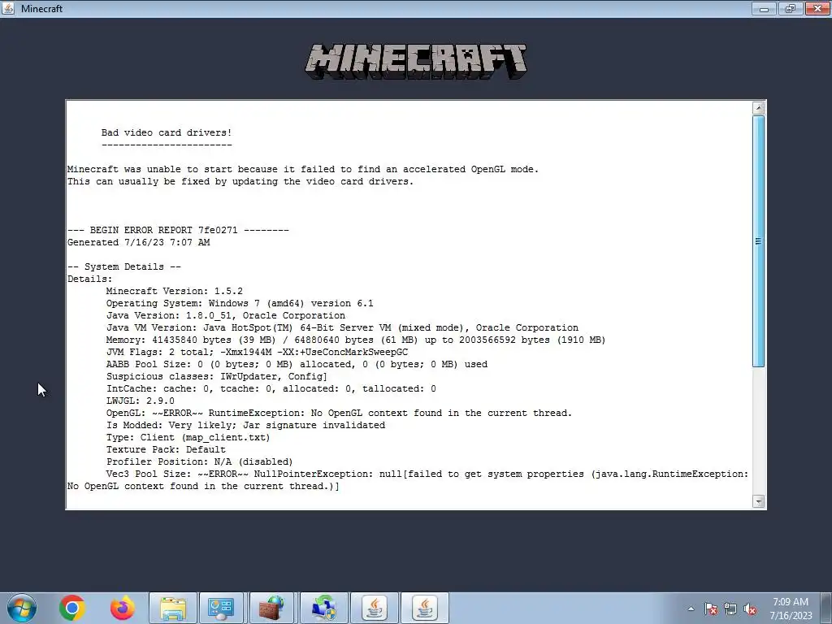
Task: Click the 'Texture Pack: Default' line
Action: coord(166,450)
